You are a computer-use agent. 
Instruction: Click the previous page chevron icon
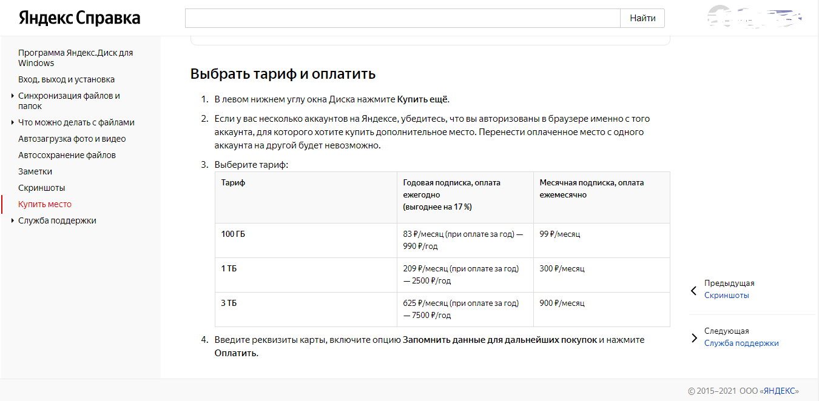click(694, 291)
